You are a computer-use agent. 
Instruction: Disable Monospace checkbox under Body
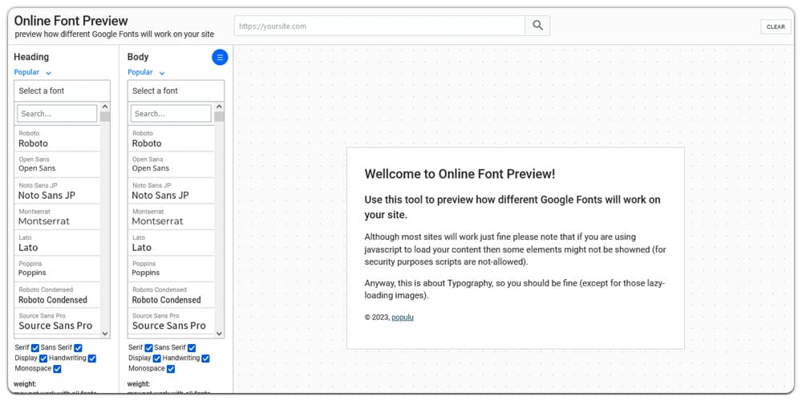(x=171, y=369)
